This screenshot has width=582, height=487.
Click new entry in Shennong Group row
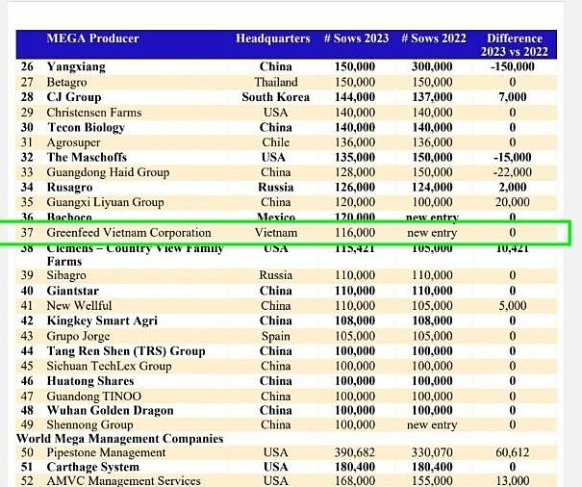432,424
